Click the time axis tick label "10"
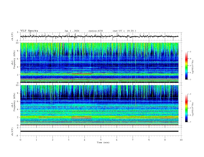Screen dimensions: 204x157 tap(181, 140)
